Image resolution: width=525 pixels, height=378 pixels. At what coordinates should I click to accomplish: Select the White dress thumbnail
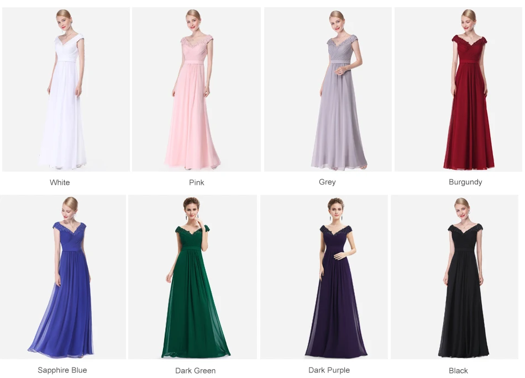66,89
